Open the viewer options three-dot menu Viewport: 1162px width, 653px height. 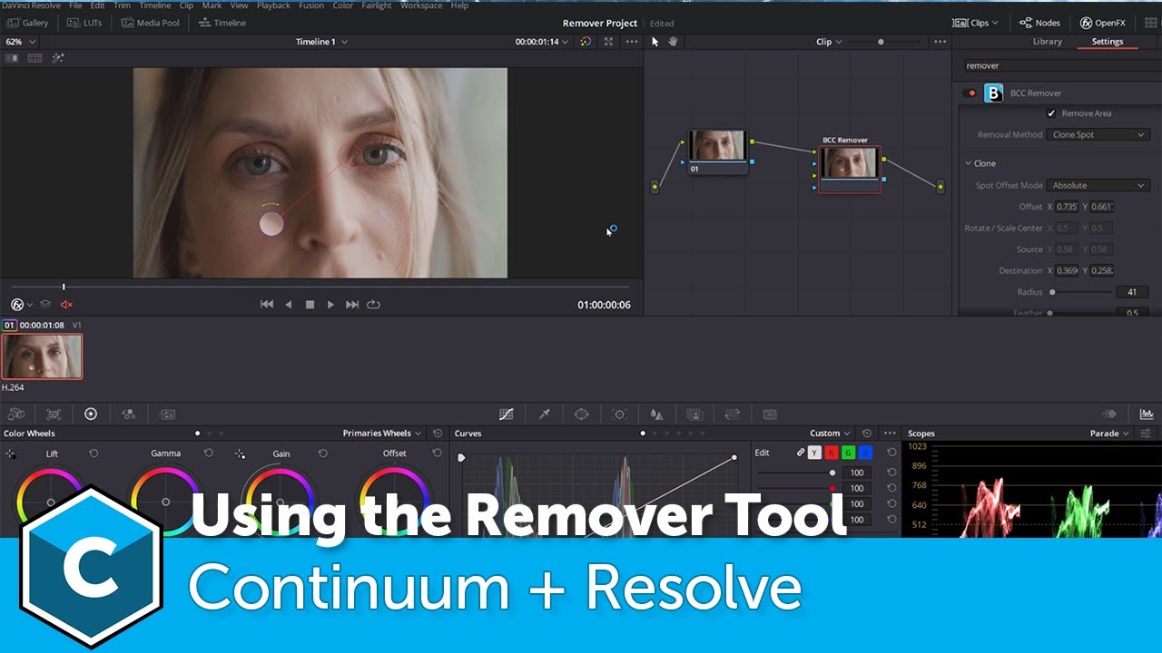(x=631, y=42)
